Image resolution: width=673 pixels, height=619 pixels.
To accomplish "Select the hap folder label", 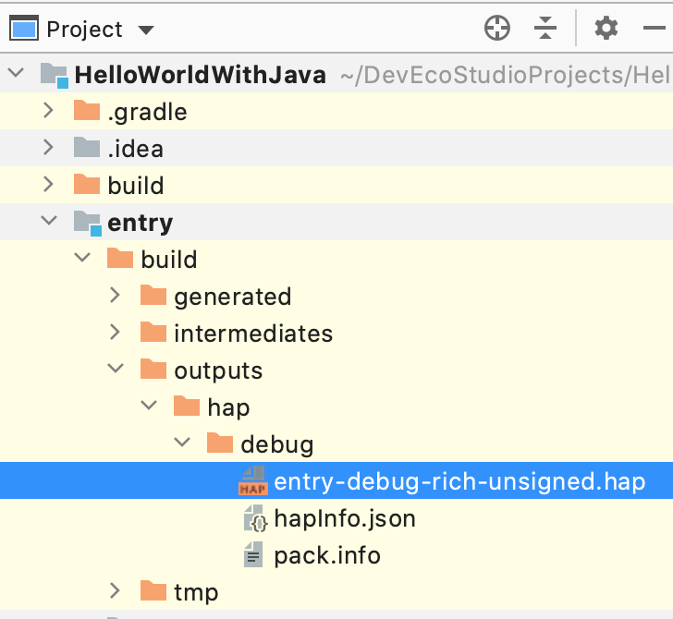I will click(x=228, y=408).
